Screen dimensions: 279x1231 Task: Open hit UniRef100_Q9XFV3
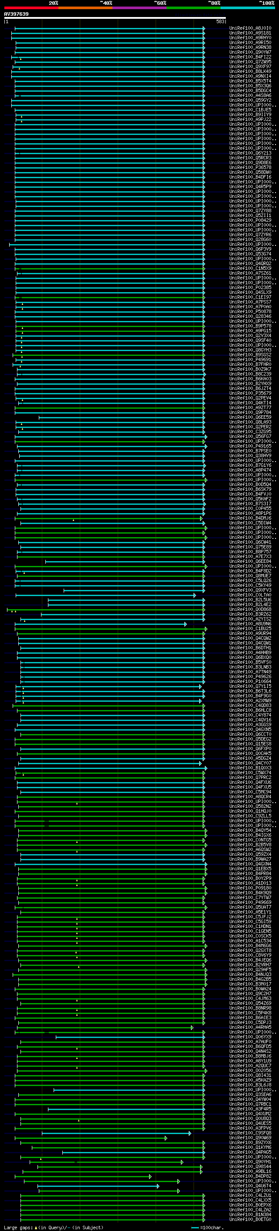click(x=250, y=590)
